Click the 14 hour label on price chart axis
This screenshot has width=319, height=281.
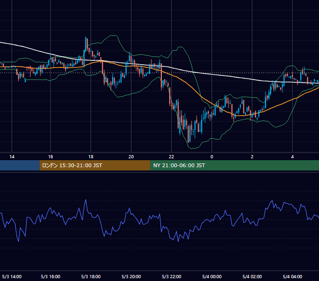point(12,157)
